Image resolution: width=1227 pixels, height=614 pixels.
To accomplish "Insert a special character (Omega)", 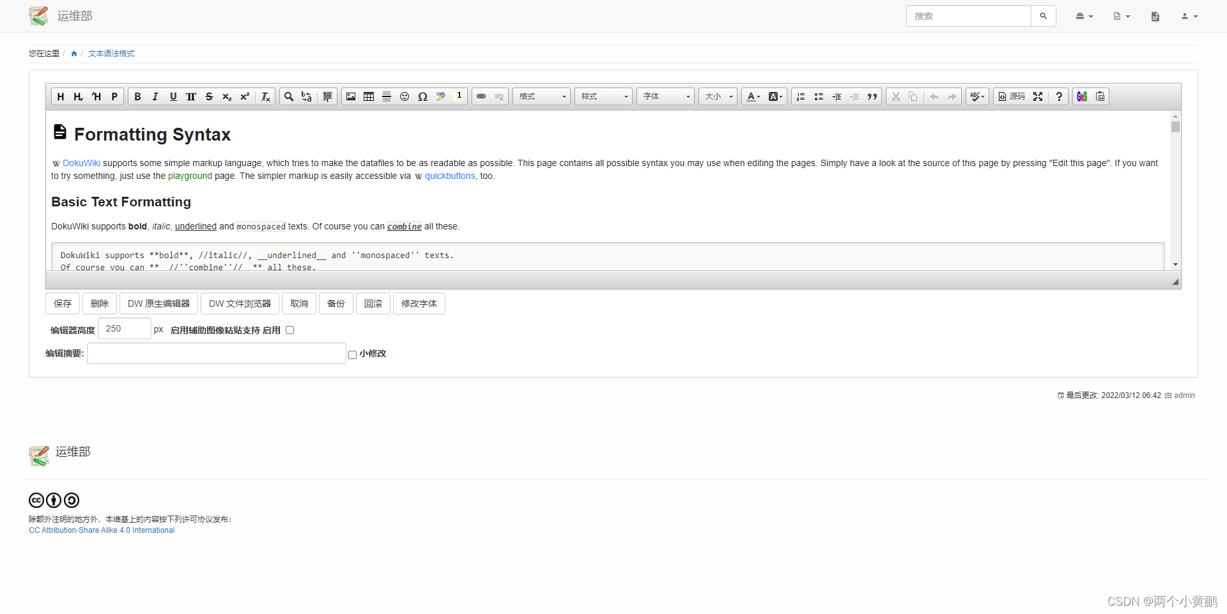I will tap(422, 96).
